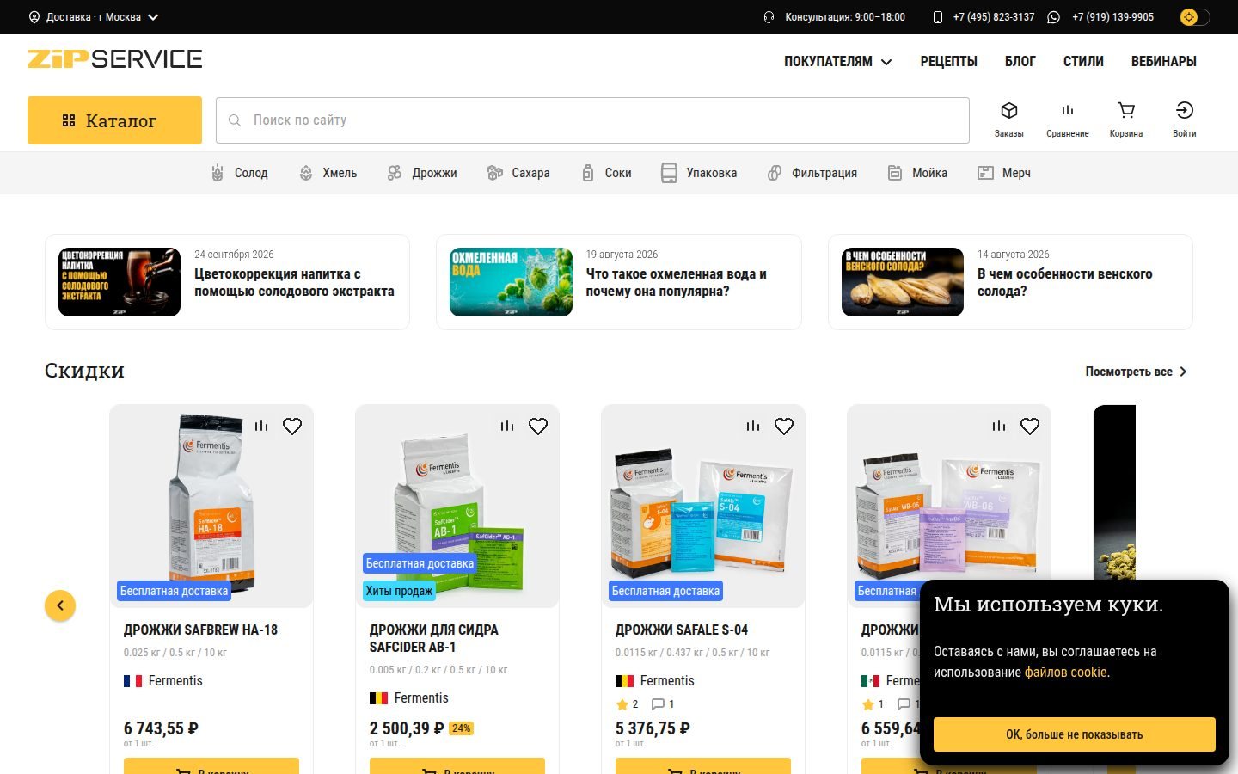Open Дрожжи Safbrew HA-18 product title
The width and height of the screenshot is (1238, 774).
coord(200,630)
